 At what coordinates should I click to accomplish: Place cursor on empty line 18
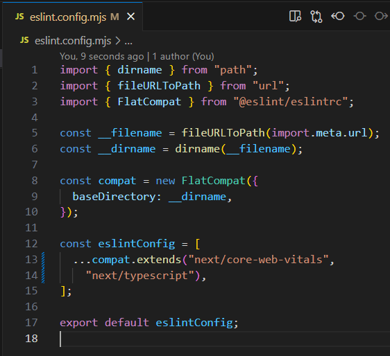pos(224,339)
